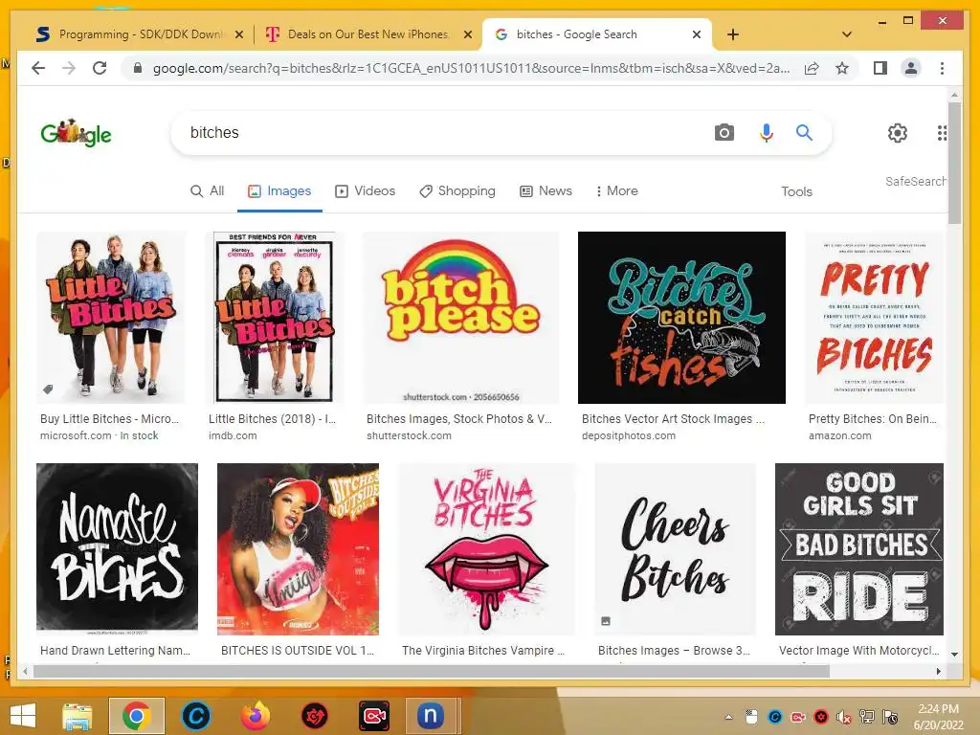
Task: Expand the More search options
Action: coord(616,191)
